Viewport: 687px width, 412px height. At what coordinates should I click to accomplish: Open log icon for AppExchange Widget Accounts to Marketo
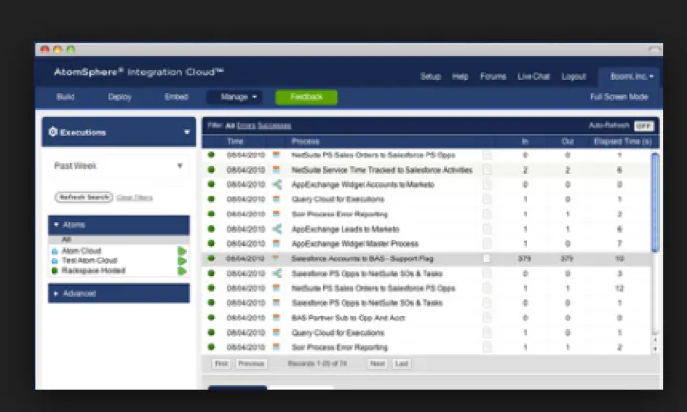487,185
